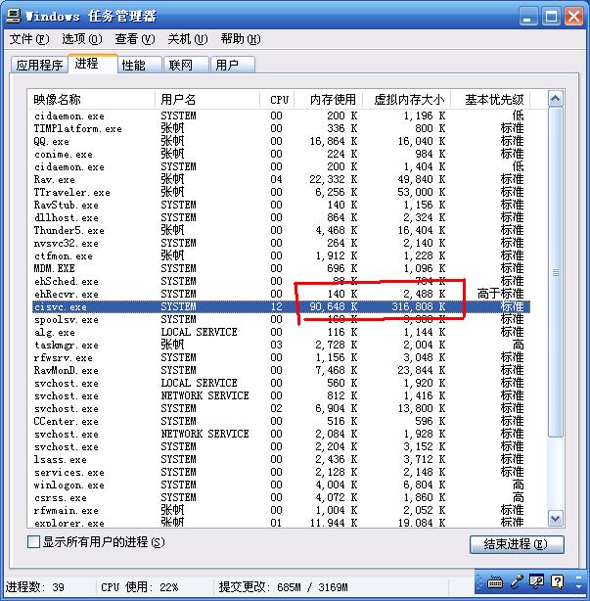Open the 文件(F) menu

coord(29,39)
